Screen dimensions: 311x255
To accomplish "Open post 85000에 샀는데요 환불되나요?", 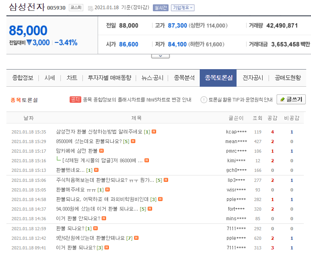I will tap(89, 141).
